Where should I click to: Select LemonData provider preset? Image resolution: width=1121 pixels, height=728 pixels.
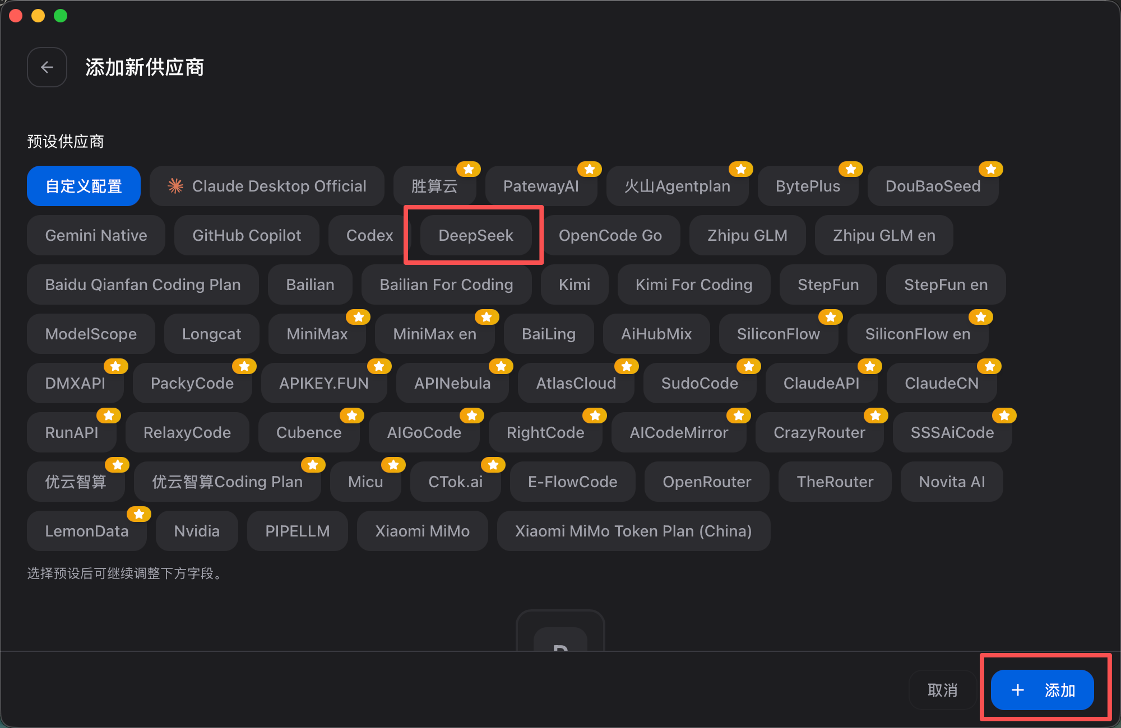[86, 531]
